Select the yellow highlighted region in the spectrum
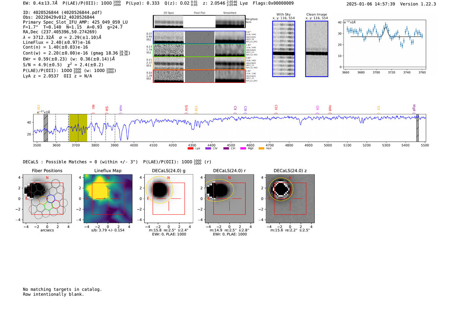459x312 pixels. click(x=78, y=128)
